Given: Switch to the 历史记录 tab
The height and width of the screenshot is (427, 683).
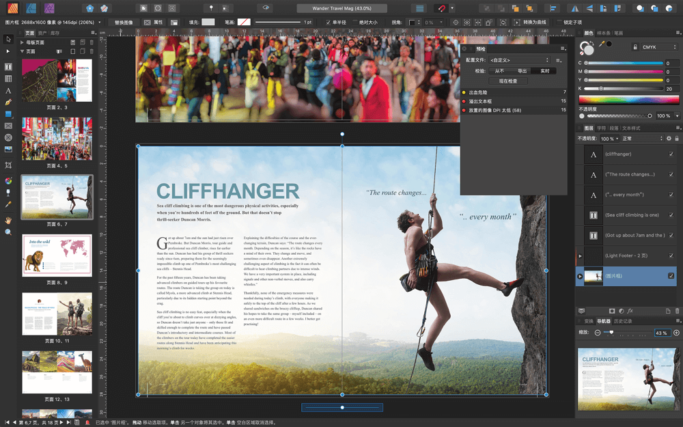Looking at the screenshot, I should click(x=623, y=321).
